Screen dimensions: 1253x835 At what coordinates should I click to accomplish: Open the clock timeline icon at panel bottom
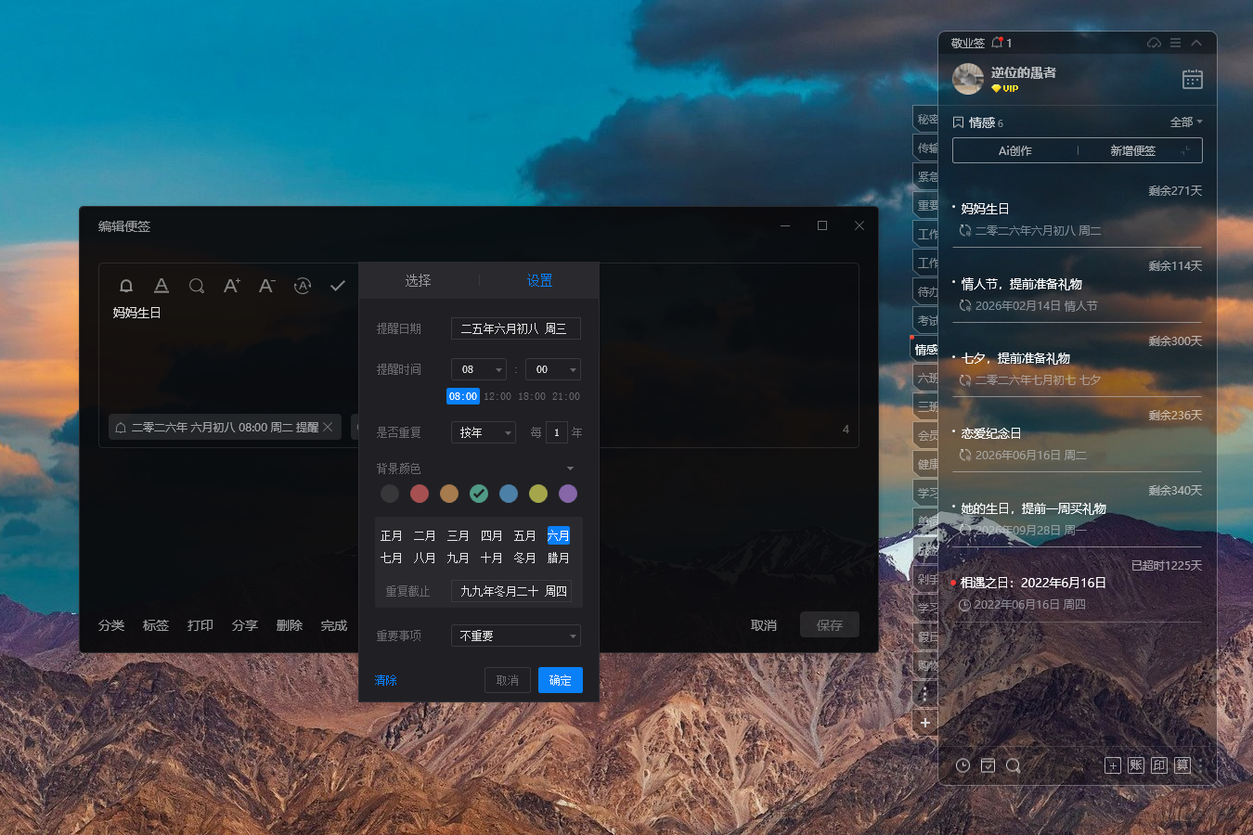coord(962,765)
